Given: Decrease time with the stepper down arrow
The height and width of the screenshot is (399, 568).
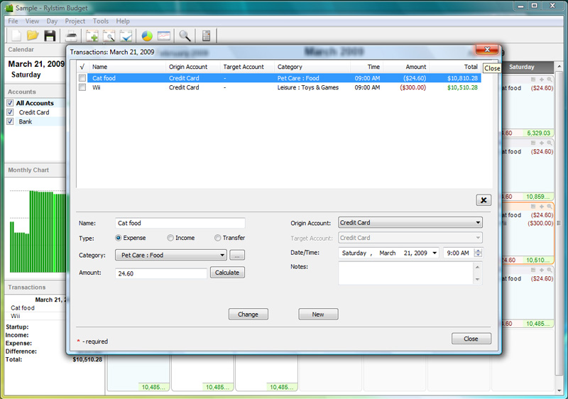Looking at the screenshot, I should point(478,256).
